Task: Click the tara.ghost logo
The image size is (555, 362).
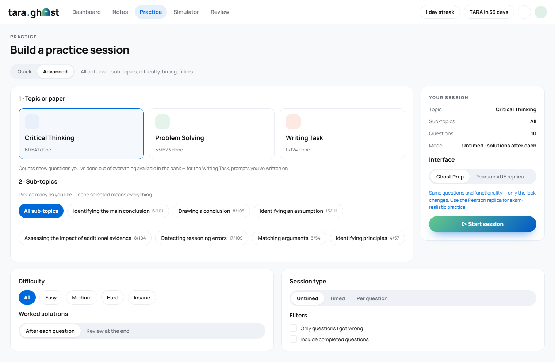Action: tap(34, 12)
